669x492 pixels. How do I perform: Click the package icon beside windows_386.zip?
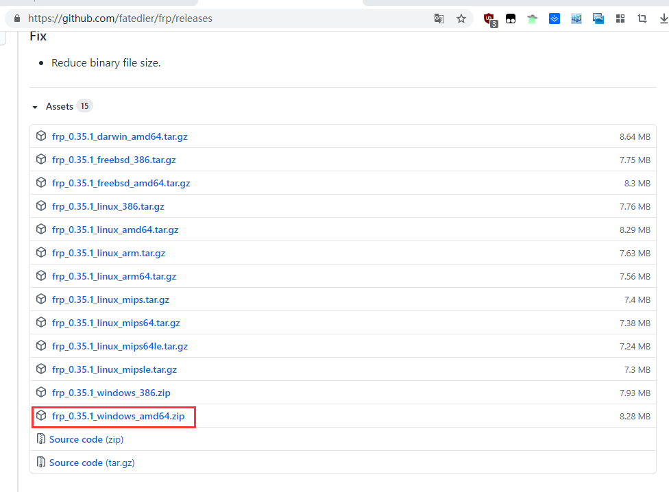(41, 392)
